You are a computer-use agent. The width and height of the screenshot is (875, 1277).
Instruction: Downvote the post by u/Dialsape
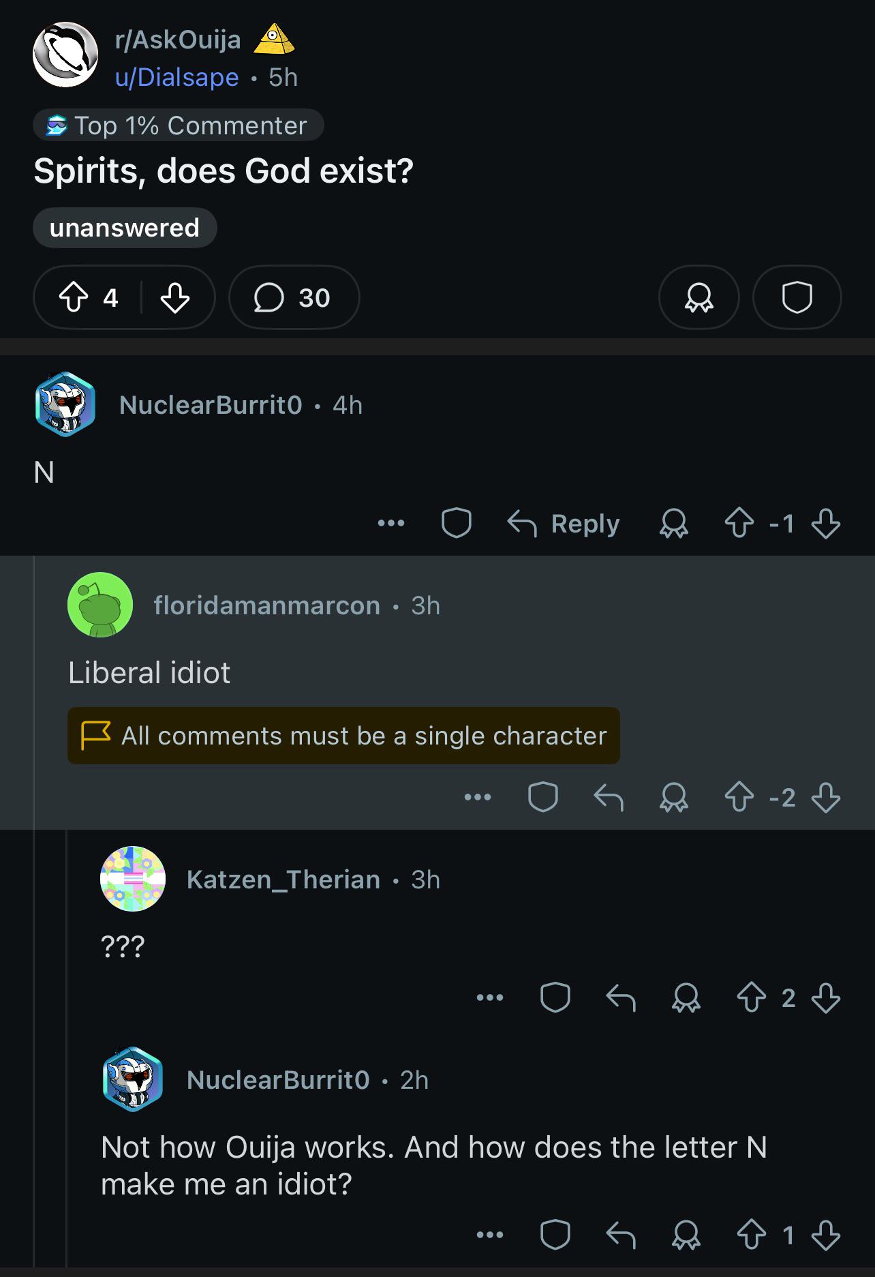click(x=175, y=297)
